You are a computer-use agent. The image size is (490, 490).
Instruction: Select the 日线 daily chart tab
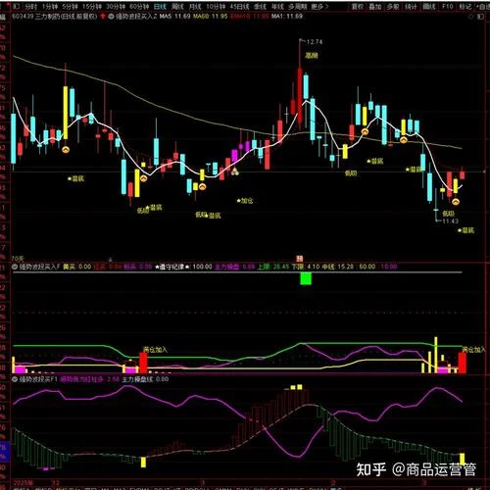(x=160, y=7)
